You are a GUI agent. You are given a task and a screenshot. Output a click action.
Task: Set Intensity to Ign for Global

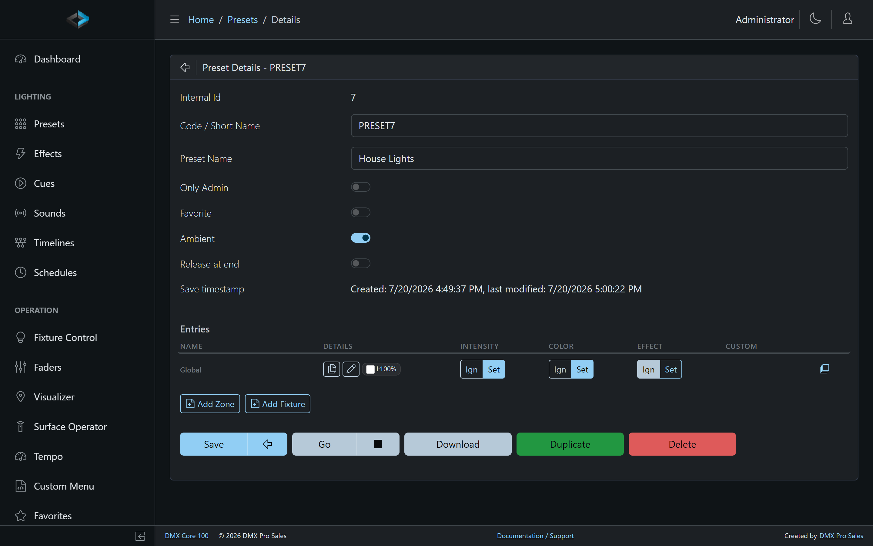pyautogui.click(x=471, y=369)
